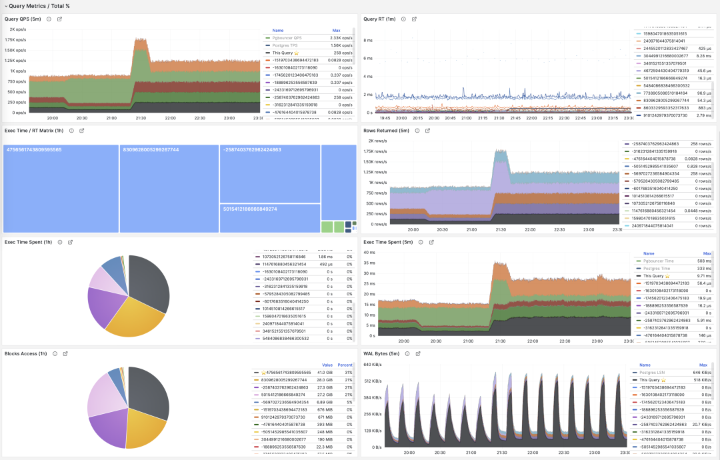
Task: Open Blocks Access panel external link icon
Action: (65, 354)
